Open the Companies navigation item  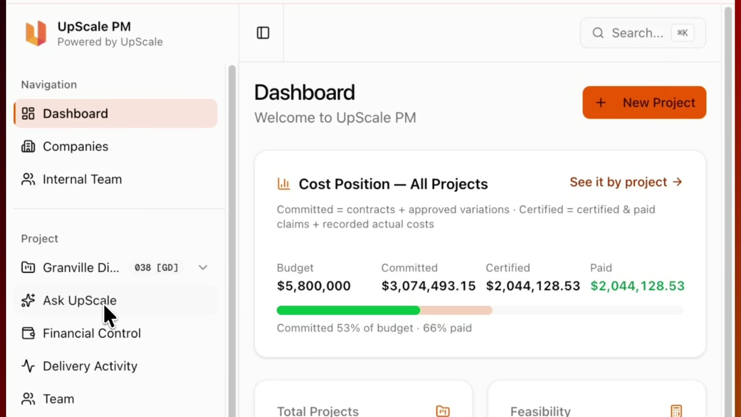click(x=116, y=146)
